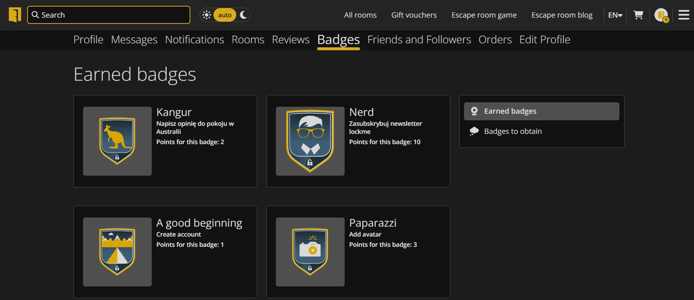Select Earned badges in side panel
This screenshot has width=694, height=300.
(x=510, y=111)
